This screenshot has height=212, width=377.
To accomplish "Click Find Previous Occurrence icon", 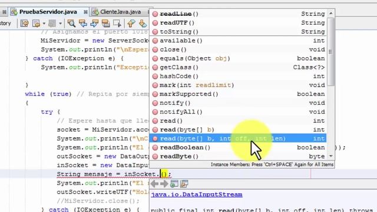I will [82, 24].
